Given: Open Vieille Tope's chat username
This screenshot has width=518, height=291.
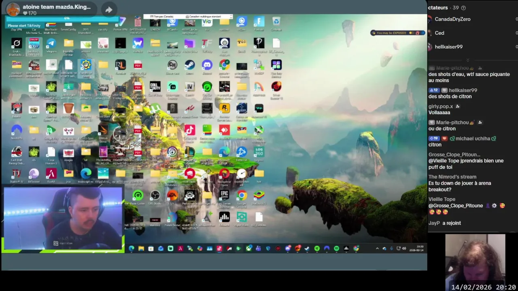Looking at the screenshot, I should (442, 199).
